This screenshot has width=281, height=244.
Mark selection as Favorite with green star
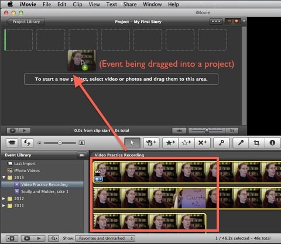[170, 143]
